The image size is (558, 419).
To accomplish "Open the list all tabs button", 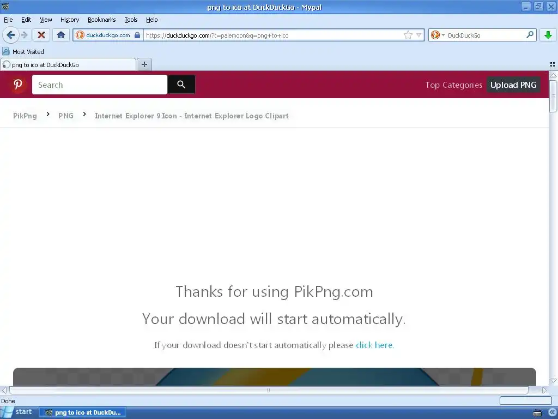I will pyautogui.click(x=553, y=64).
